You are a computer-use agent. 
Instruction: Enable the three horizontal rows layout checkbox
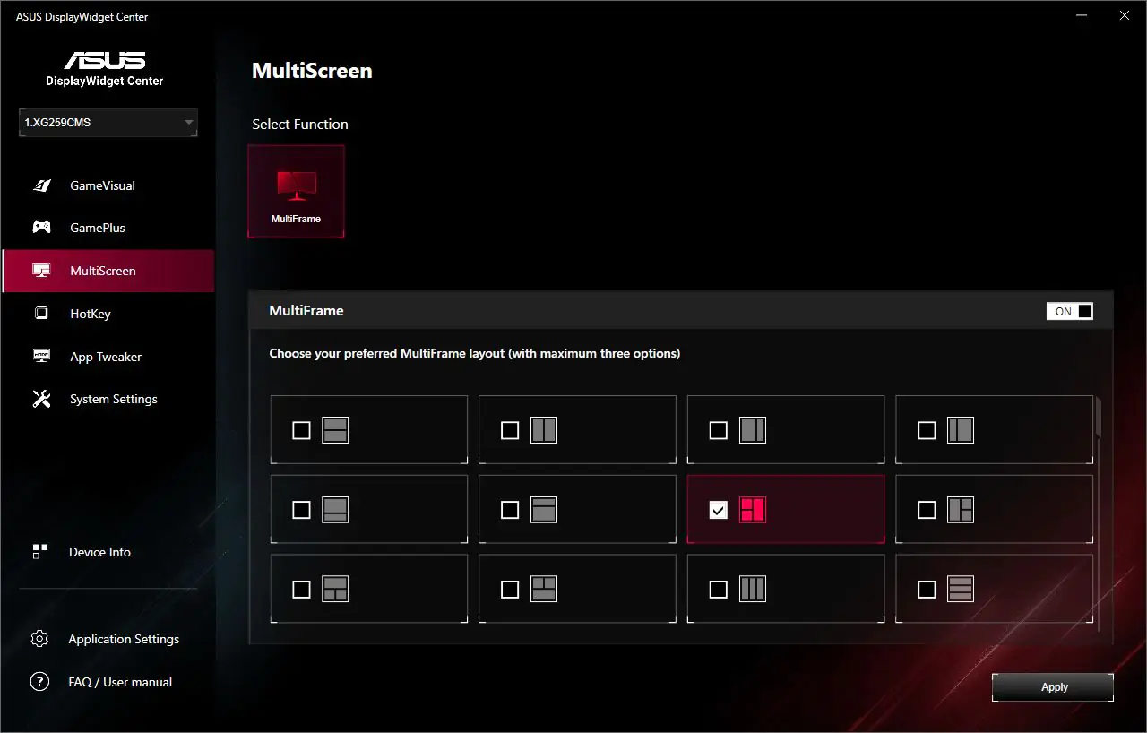pos(927,589)
